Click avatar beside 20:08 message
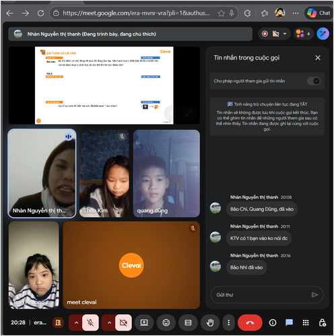The width and height of the screenshot is (334, 336). click(215, 208)
